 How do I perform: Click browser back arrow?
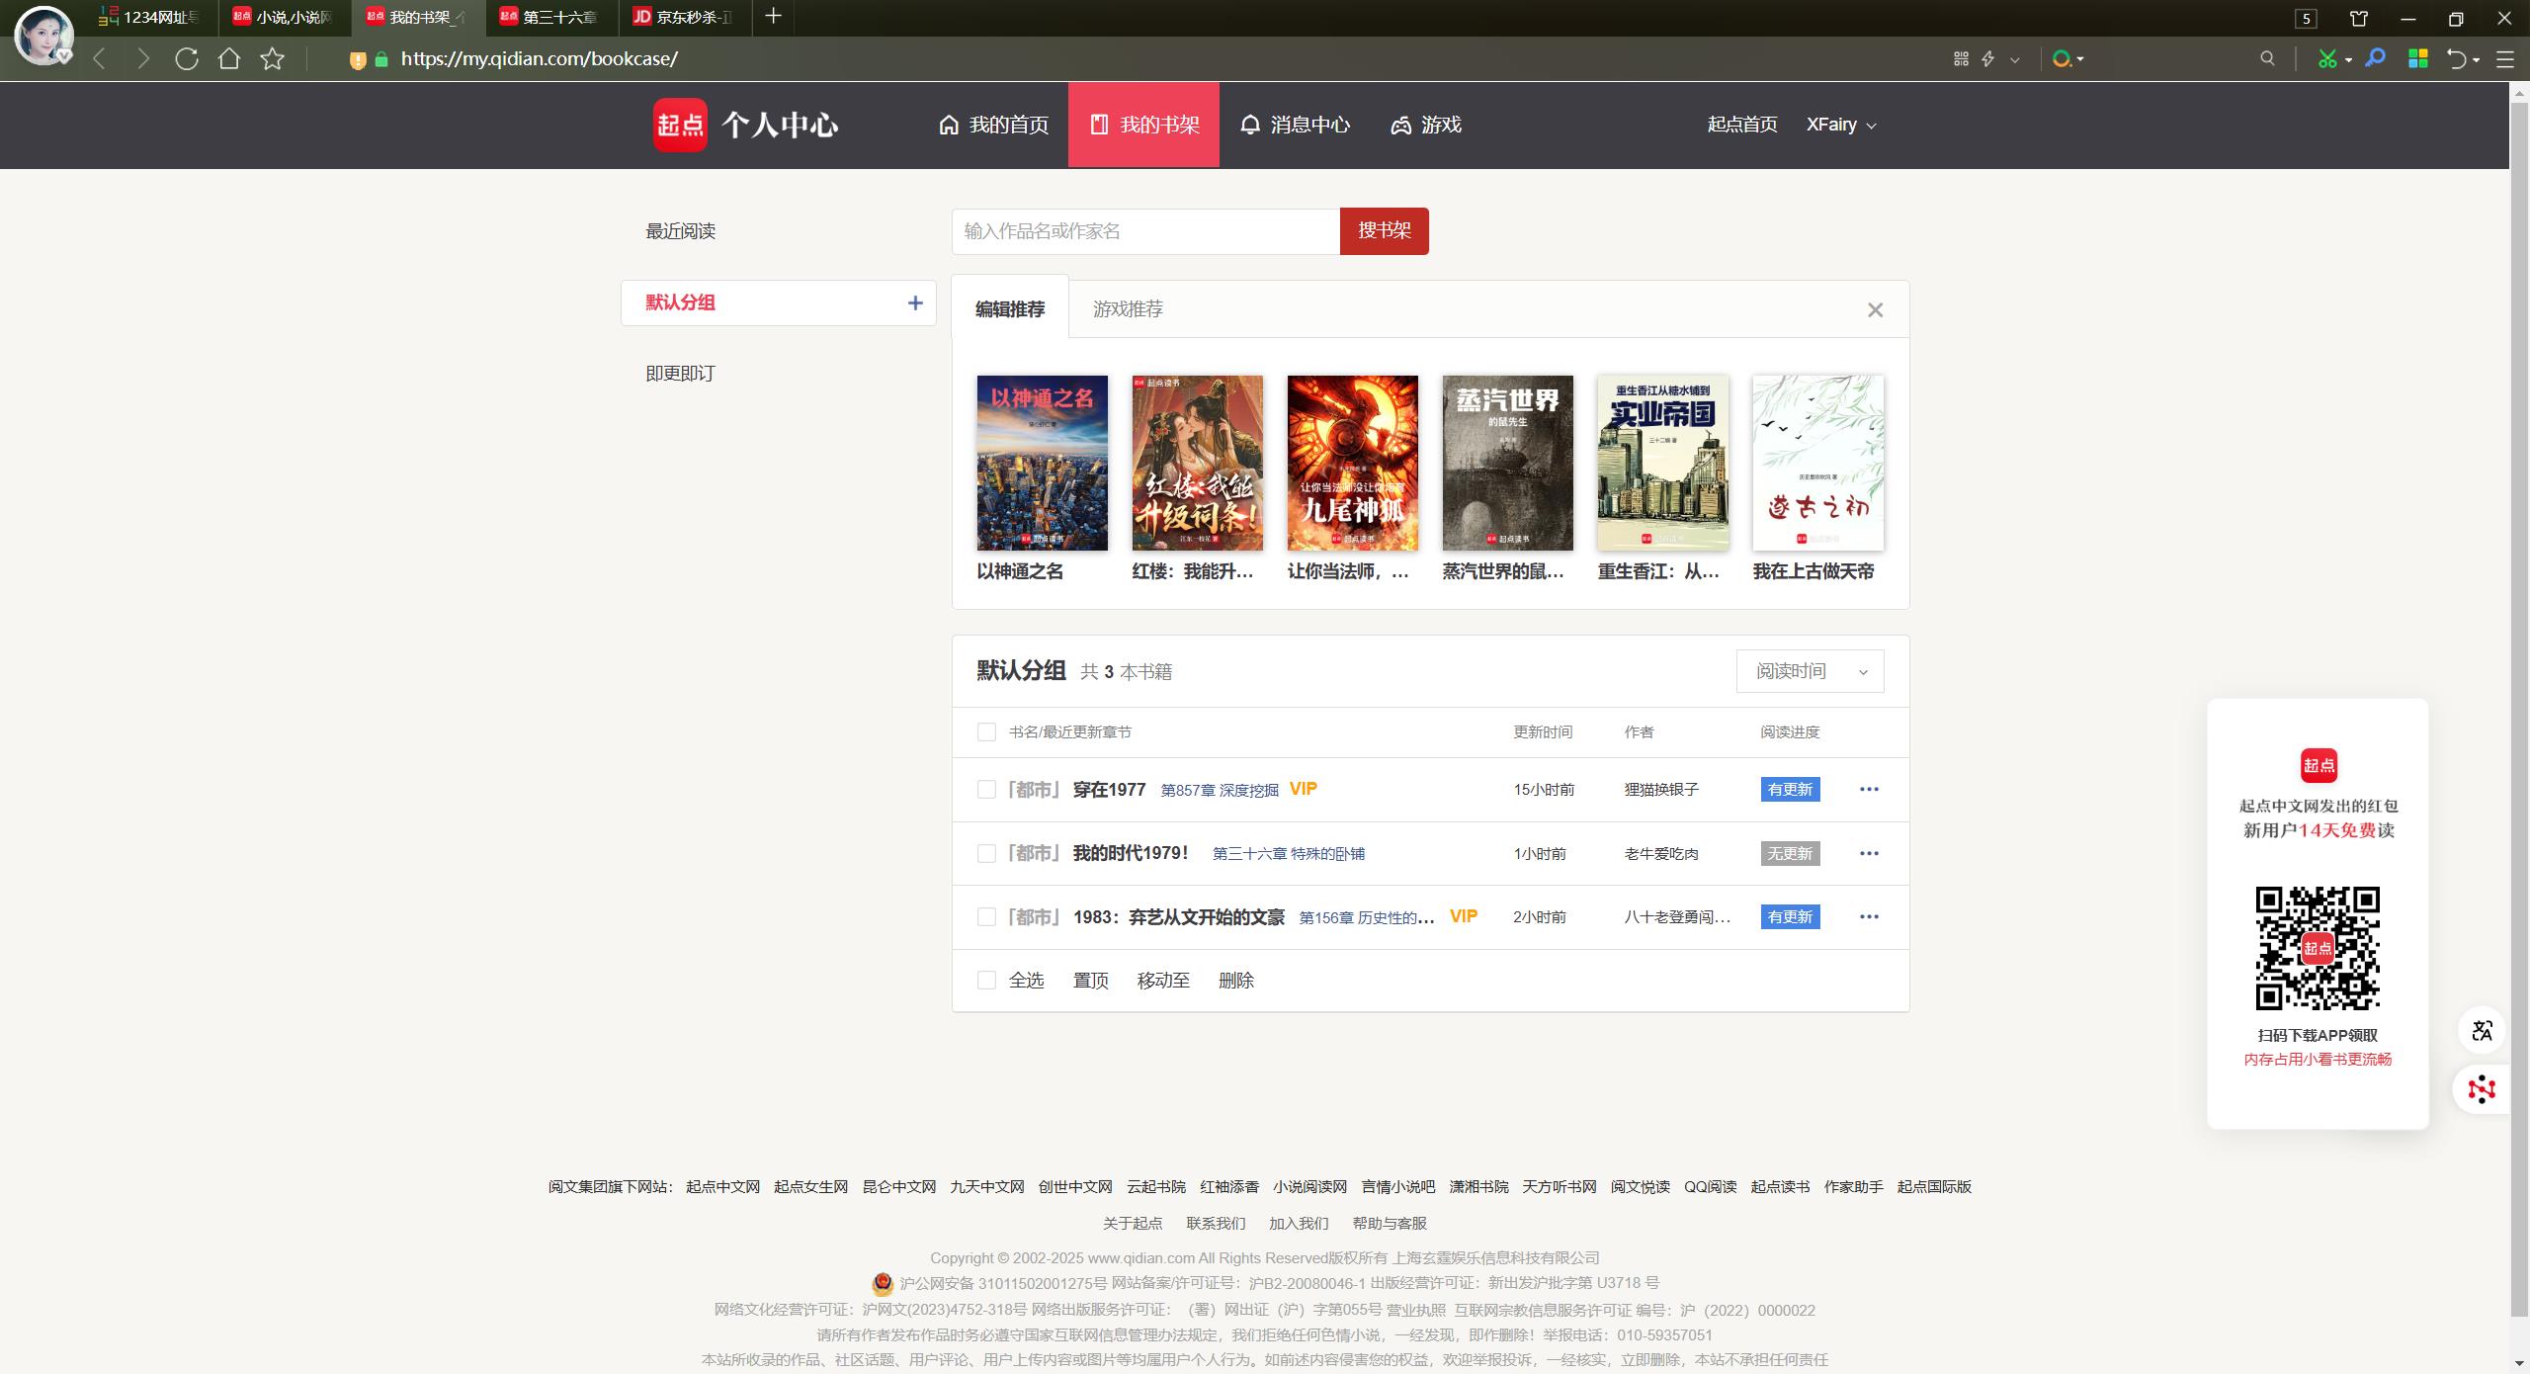pyautogui.click(x=100, y=59)
